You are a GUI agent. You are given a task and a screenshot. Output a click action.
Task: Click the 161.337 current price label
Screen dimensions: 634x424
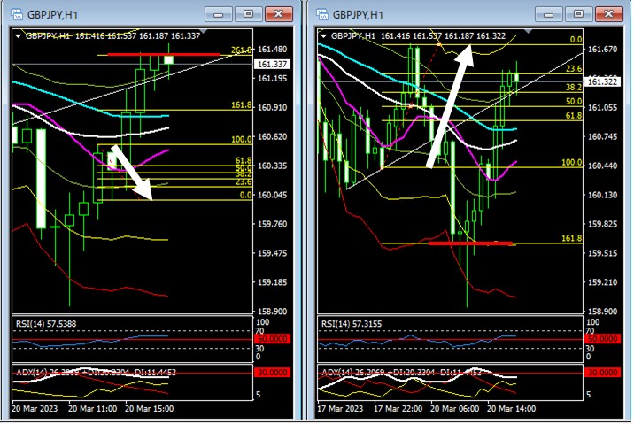[271, 65]
